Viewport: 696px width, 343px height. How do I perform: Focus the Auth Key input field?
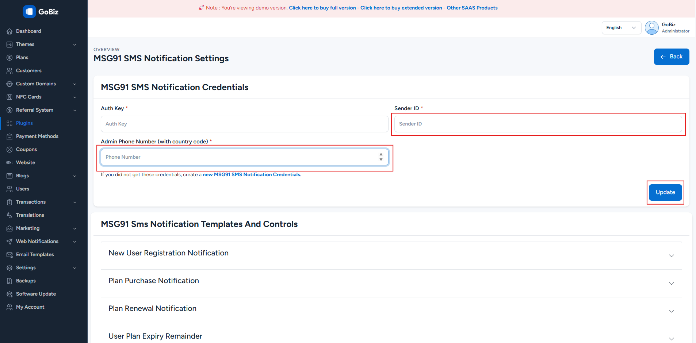pos(244,124)
